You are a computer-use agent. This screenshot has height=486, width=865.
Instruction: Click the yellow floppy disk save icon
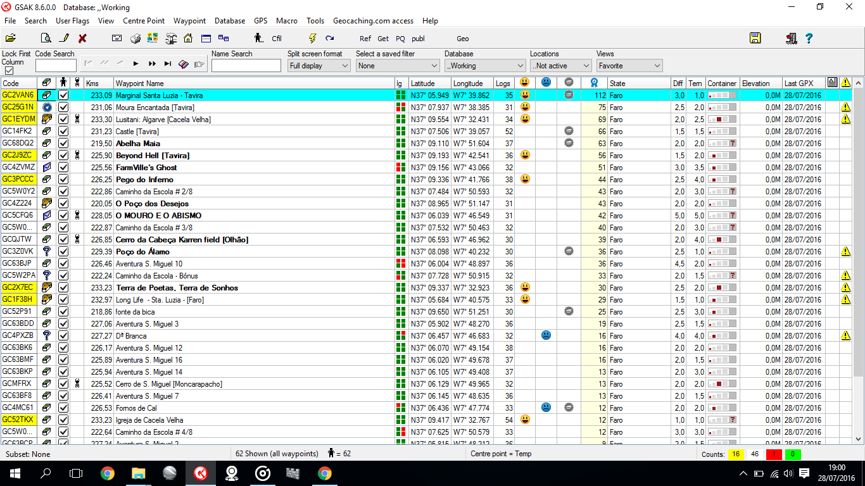pyautogui.click(x=755, y=38)
